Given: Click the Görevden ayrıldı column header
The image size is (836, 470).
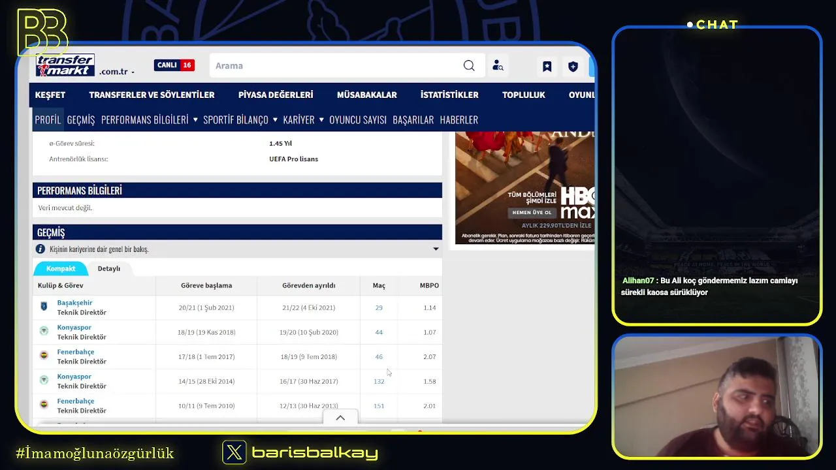Looking at the screenshot, I should [309, 285].
